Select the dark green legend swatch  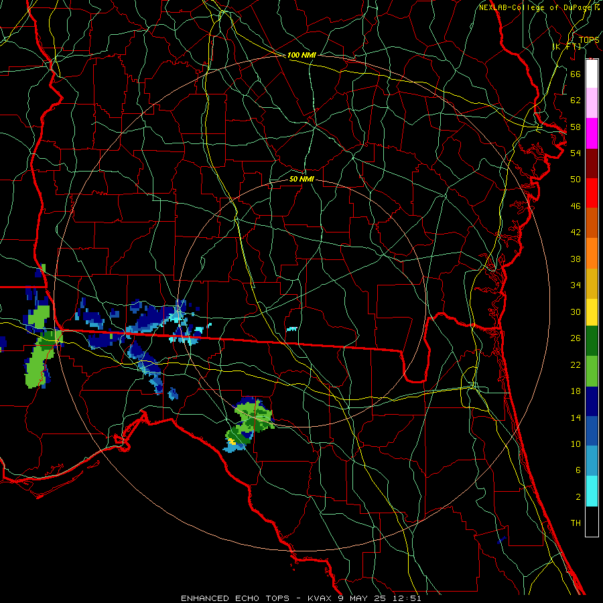[x=592, y=341]
